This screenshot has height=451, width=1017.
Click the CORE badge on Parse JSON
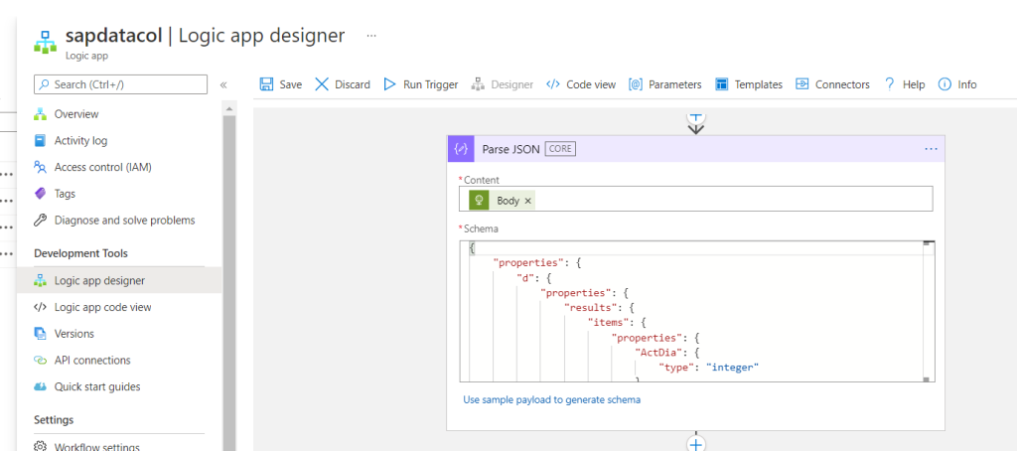[x=560, y=149]
